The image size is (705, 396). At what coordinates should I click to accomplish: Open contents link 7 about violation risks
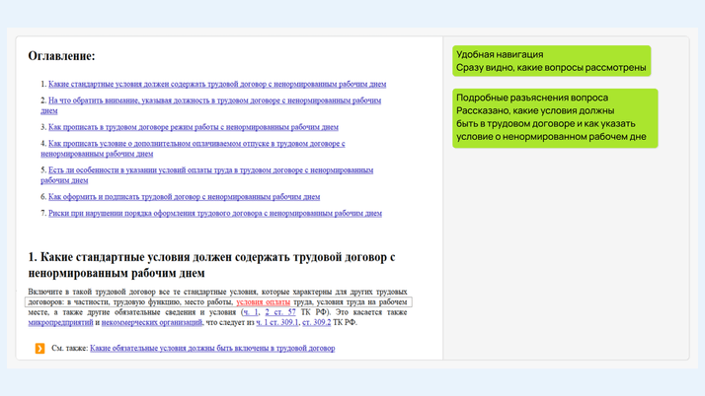pyautogui.click(x=215, y=213)
